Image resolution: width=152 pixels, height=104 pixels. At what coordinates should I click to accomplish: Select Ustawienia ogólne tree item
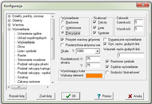coord(30,34)
